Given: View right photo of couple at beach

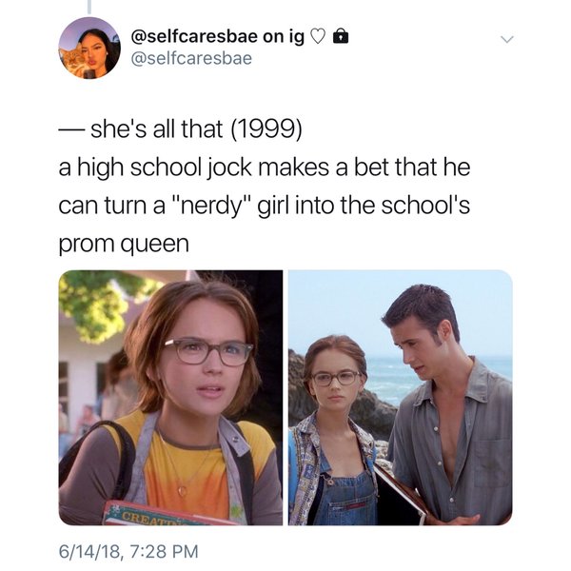Looking at the screenshot, I should 401,397.
